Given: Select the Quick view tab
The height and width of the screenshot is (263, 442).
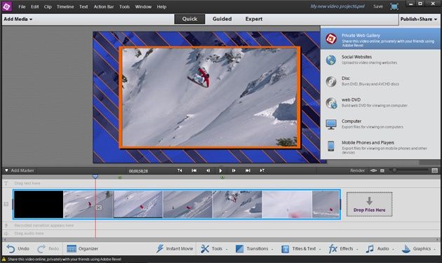Looking at the screenshot, I should click(x=189, y=19).
